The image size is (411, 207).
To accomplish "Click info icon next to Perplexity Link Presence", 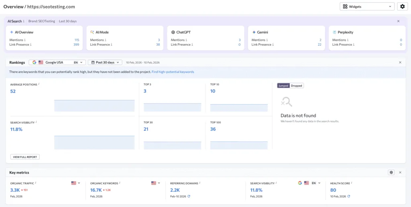I will pos(354,45).
